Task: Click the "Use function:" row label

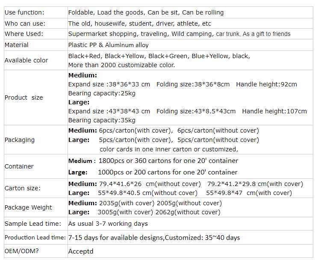Action: coord(24,13)
